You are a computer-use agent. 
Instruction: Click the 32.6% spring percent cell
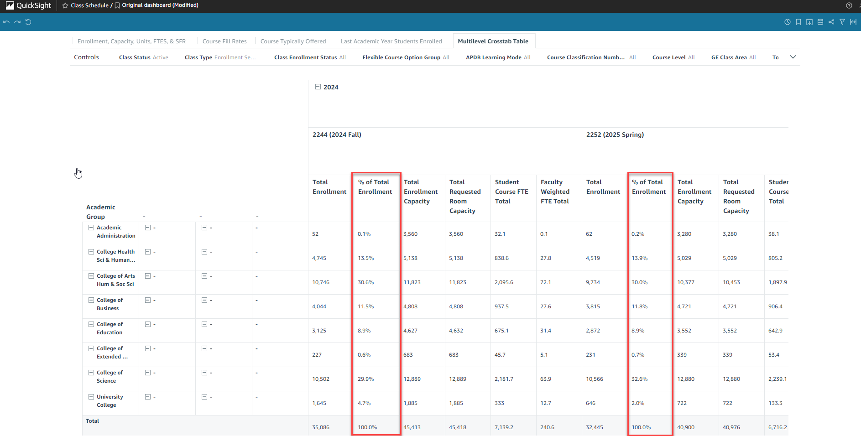(x=640, y=379)
